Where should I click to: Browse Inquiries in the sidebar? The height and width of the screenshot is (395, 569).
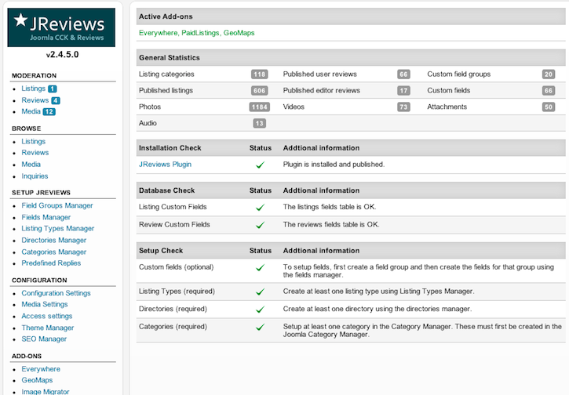(x=35, y=176)
